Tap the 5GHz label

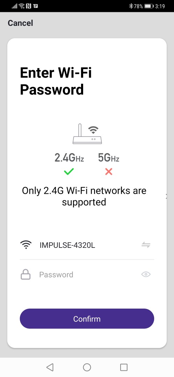coord(109,158)
